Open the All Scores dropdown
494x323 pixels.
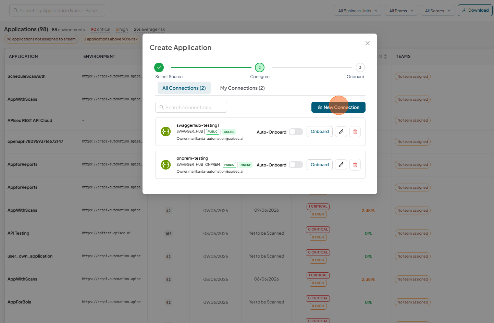coord(438,11)
